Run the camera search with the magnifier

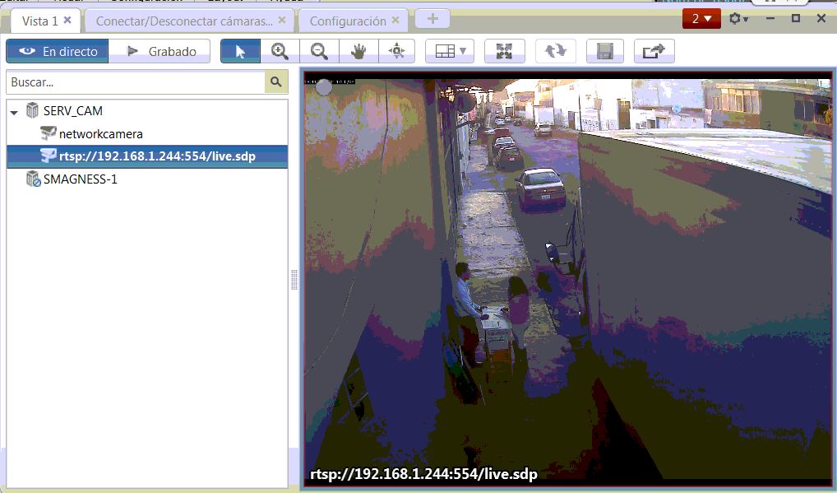(x=275, y=81)
